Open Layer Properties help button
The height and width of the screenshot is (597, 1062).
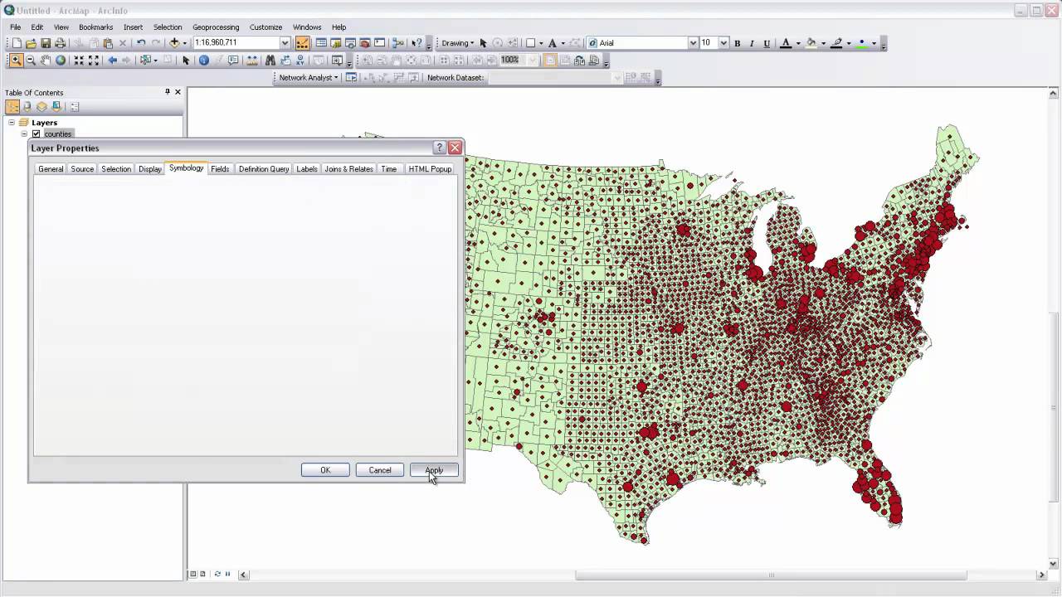pyautogui.click(x=440, y=148)
